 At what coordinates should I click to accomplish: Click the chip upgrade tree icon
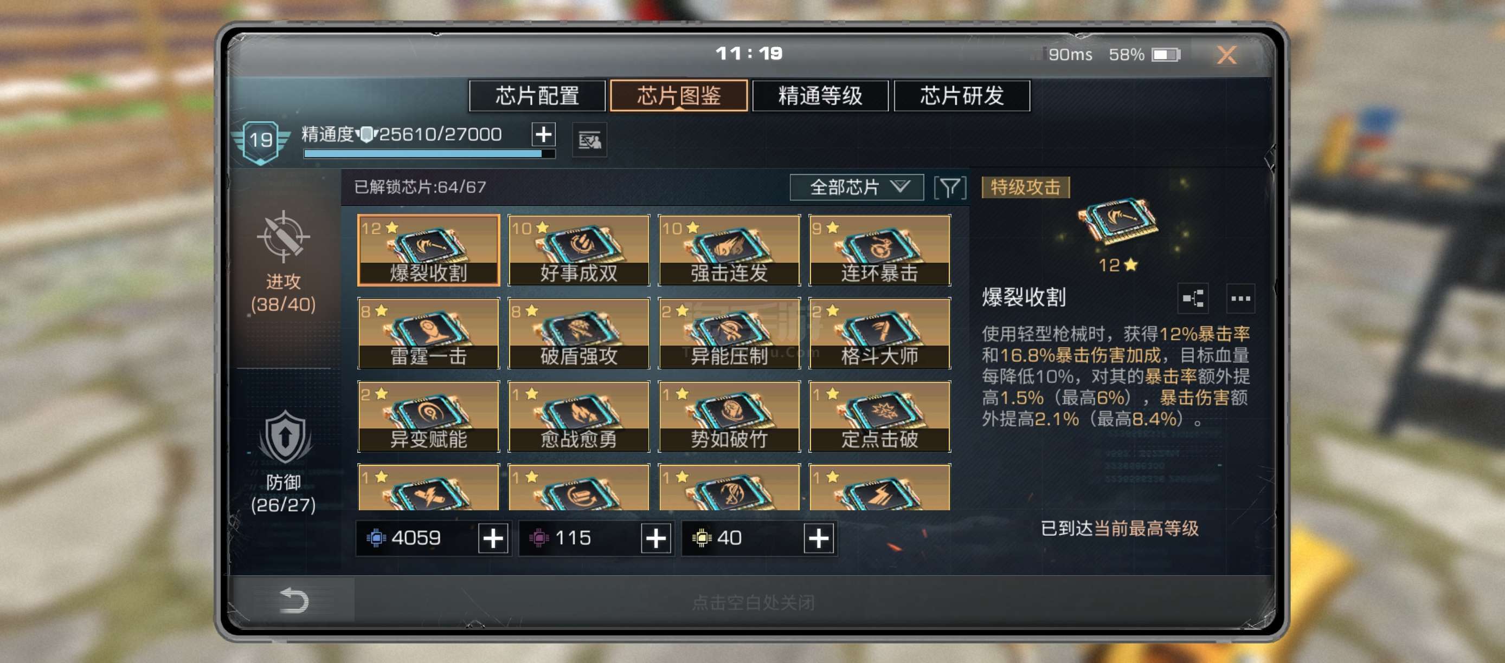[x=1193, y=299]
